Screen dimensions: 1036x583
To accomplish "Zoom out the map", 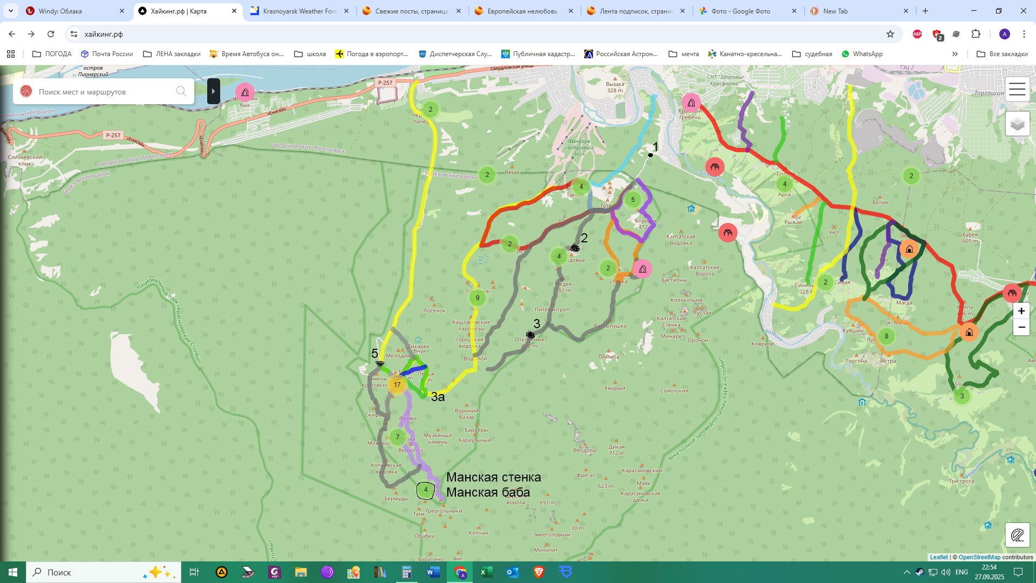I will 1021,328.
